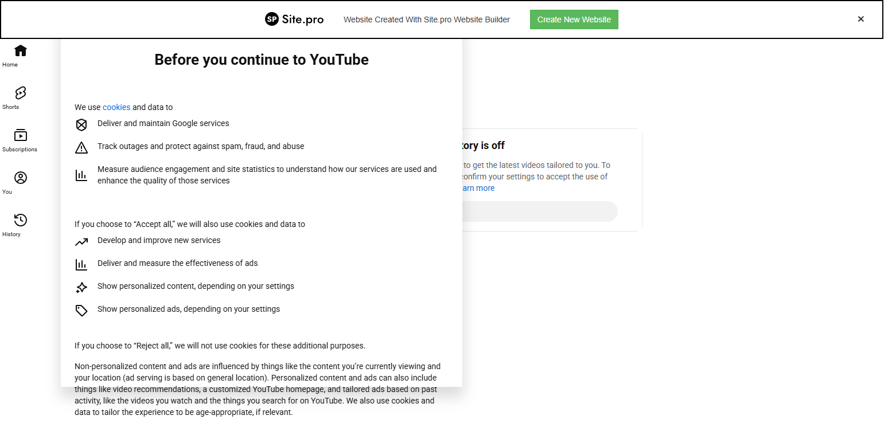Click the gray bar under history notice
Image resolution: width=892 pixels, height=427 pixels.
click(539, 211)
